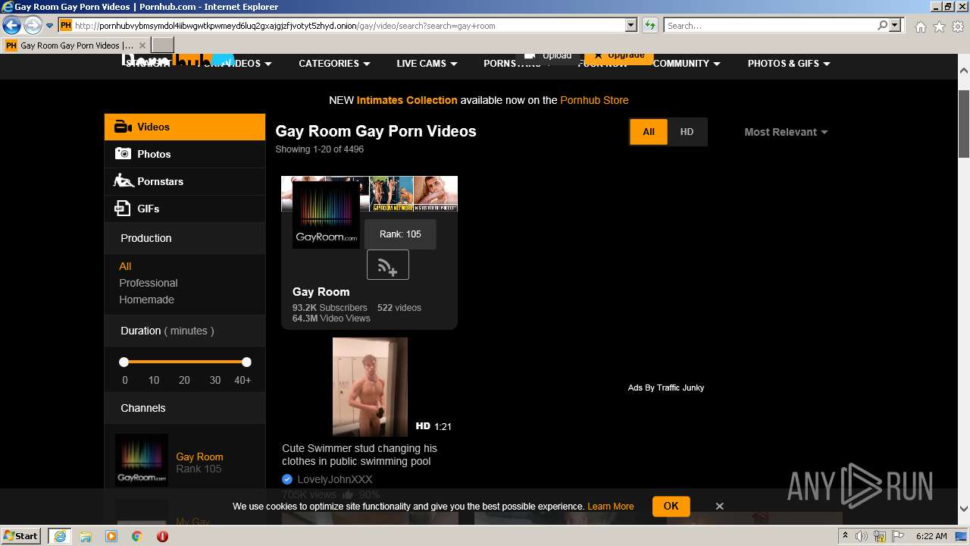Open the Gay Room link under Channels
Image resolution: width=970 pixels, height=546 pixels.
pyautogui.click(x=199, y=457)
